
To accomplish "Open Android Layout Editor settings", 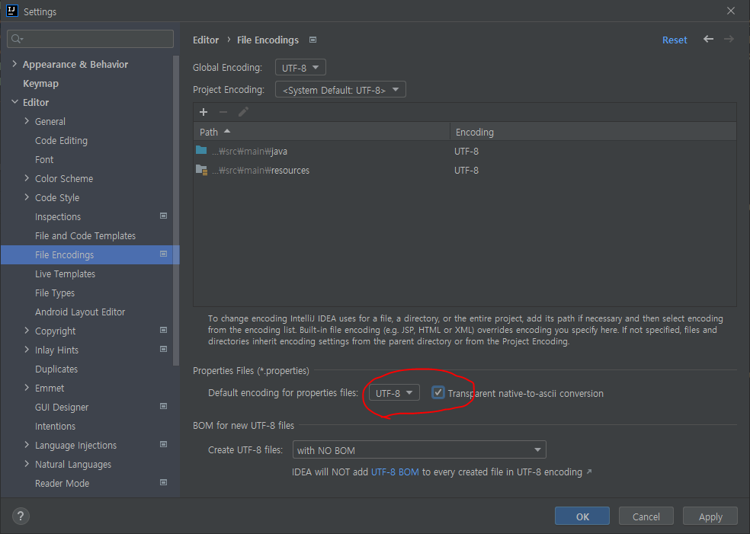I will click(x=80, y=312).
